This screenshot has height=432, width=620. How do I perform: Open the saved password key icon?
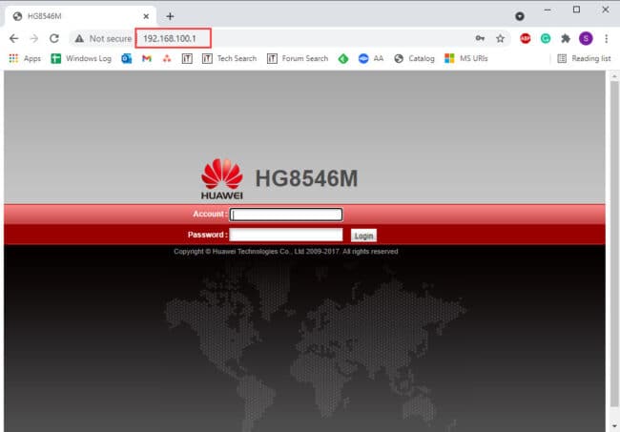pos(480,38)
